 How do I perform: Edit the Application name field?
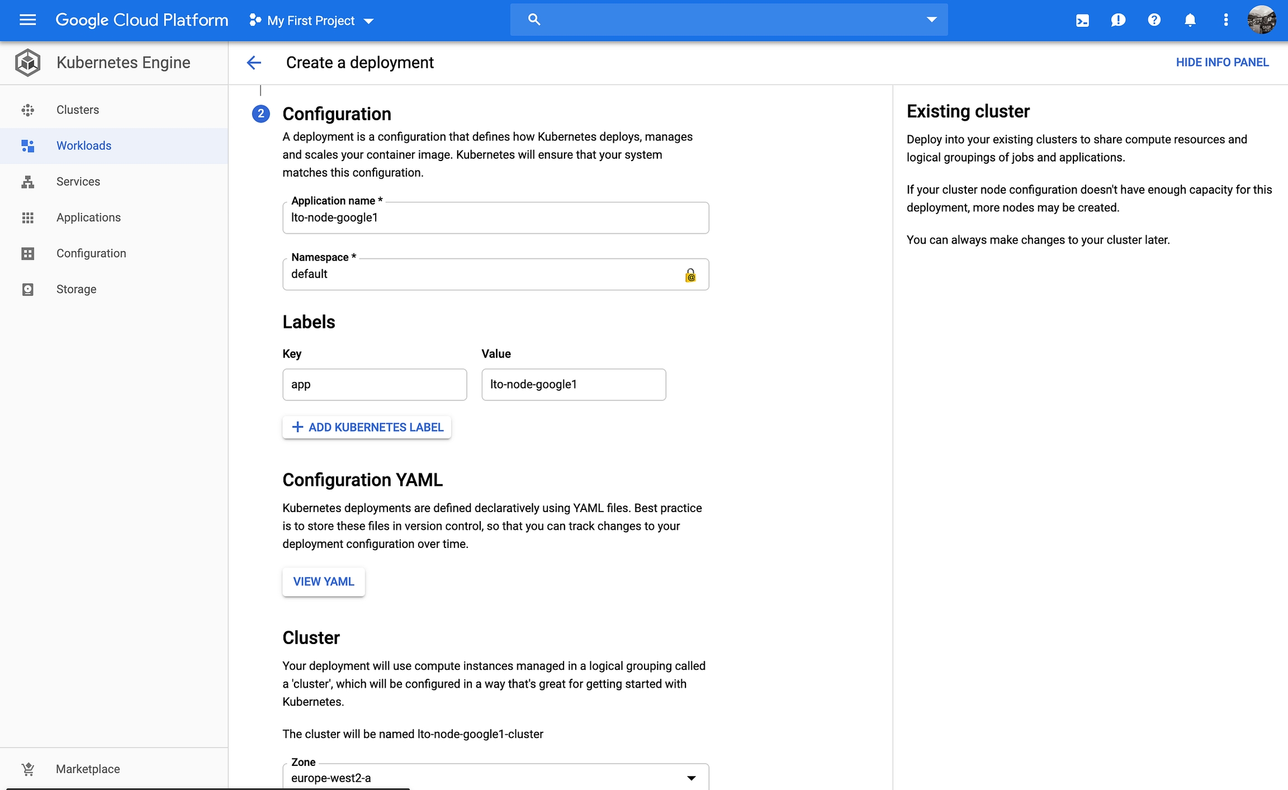point(495,217)
